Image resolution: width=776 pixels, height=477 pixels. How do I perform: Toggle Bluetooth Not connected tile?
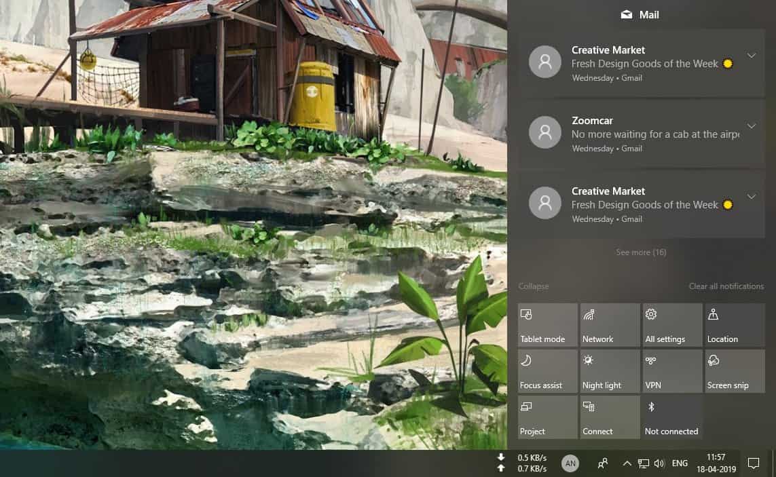pyautogui.click(x=672, y=417)
